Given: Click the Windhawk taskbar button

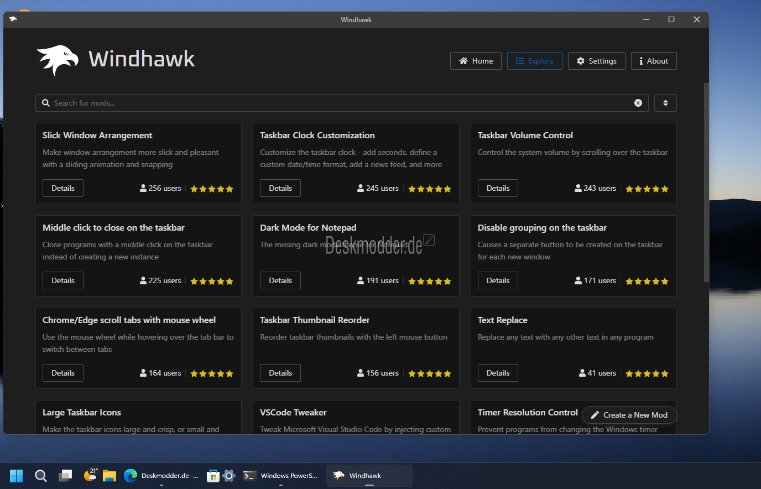Looking at the screenshot, I should pos(369,476).
